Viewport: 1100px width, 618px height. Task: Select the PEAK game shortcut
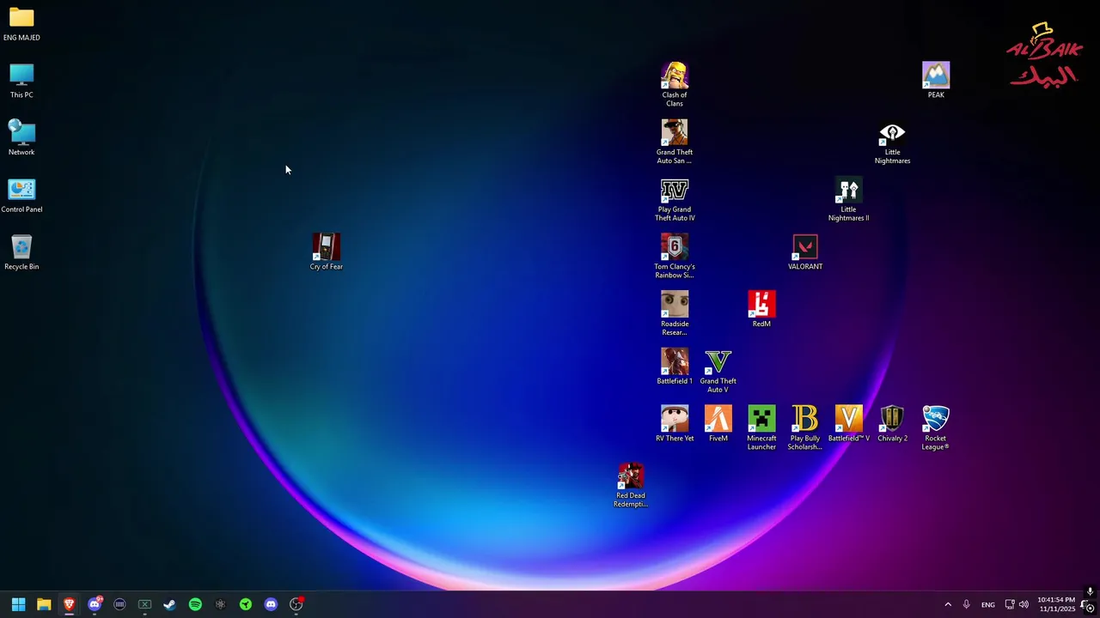pyautogui.click(x=936, y=81)
